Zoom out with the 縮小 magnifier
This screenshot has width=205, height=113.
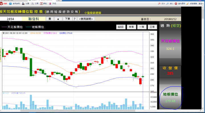[x=170, y=4]
